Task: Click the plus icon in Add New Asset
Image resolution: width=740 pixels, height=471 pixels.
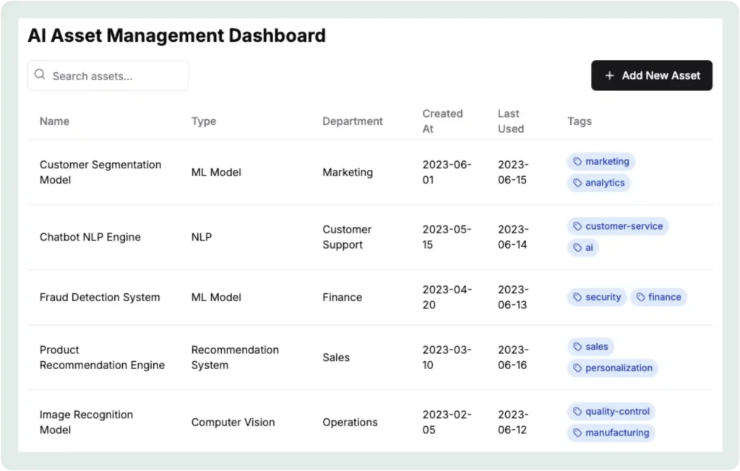Action: click(609, 75)
